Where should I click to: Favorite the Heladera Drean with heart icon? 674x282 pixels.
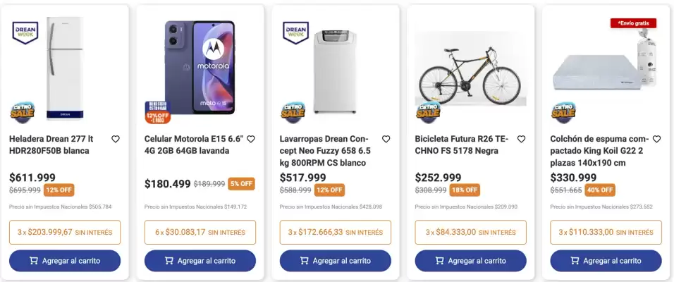[116, 140]
